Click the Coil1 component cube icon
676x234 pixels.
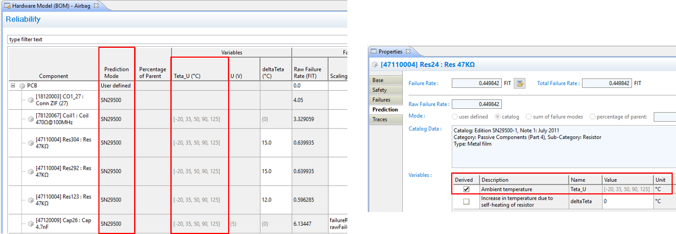point(31,119)
